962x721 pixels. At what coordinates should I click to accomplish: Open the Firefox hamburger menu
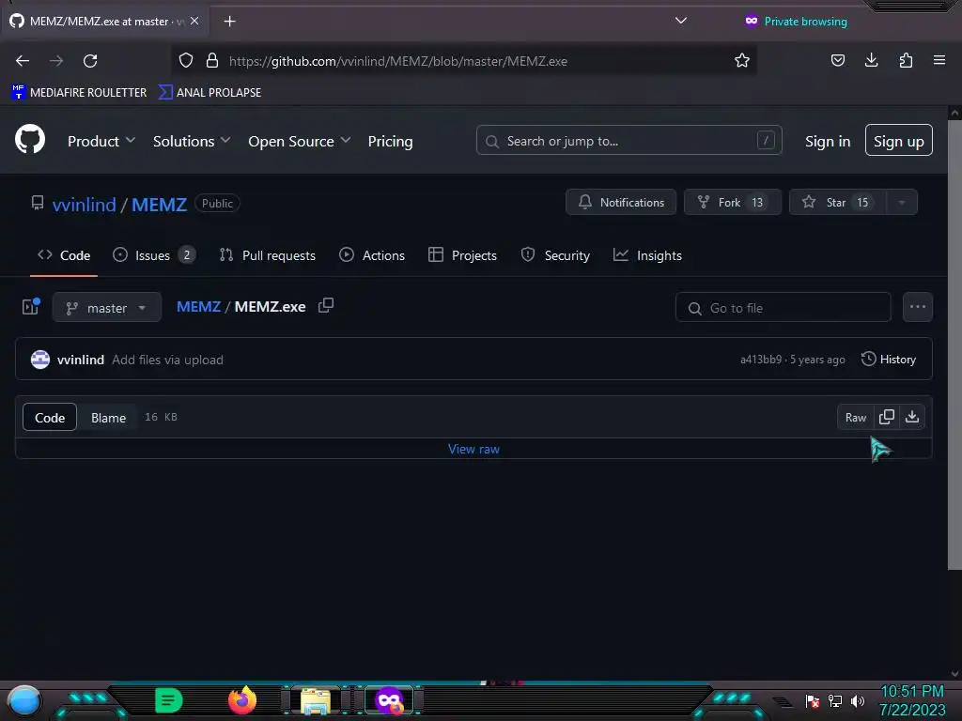point(939,60)
